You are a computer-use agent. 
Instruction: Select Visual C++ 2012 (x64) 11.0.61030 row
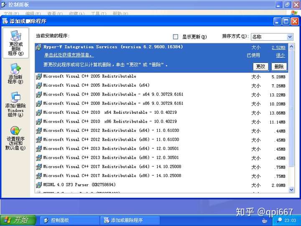[x=161, y=131]
